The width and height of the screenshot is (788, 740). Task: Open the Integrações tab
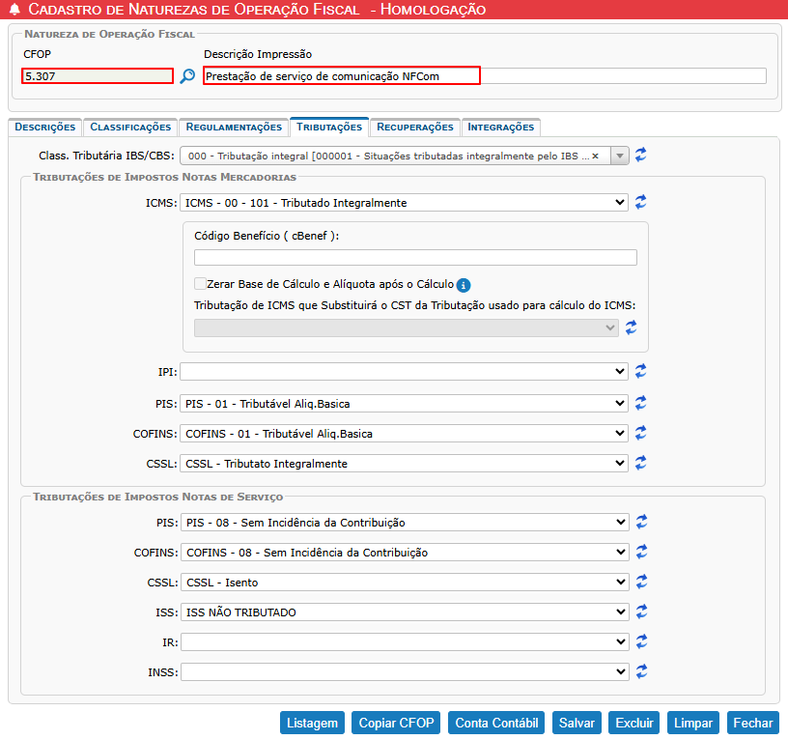click(x=500, y=127)
